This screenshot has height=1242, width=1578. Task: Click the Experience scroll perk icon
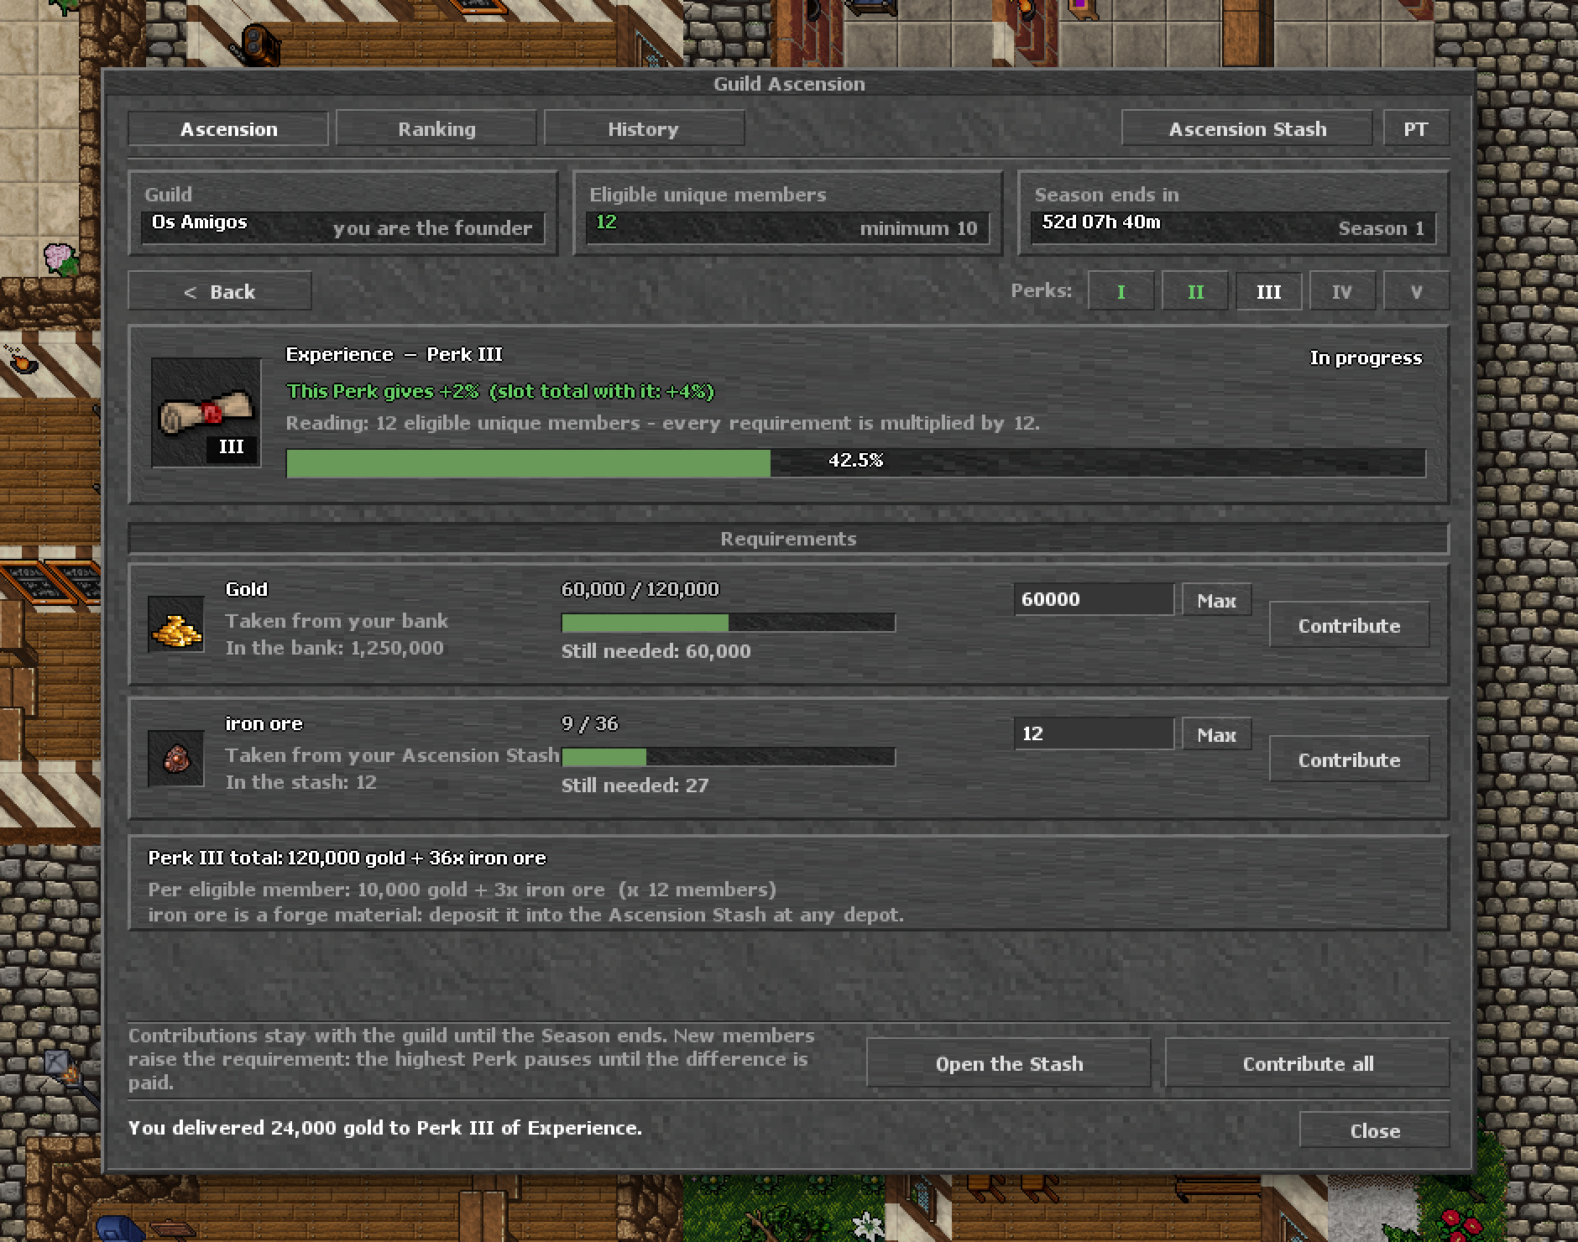pos(206,413)
